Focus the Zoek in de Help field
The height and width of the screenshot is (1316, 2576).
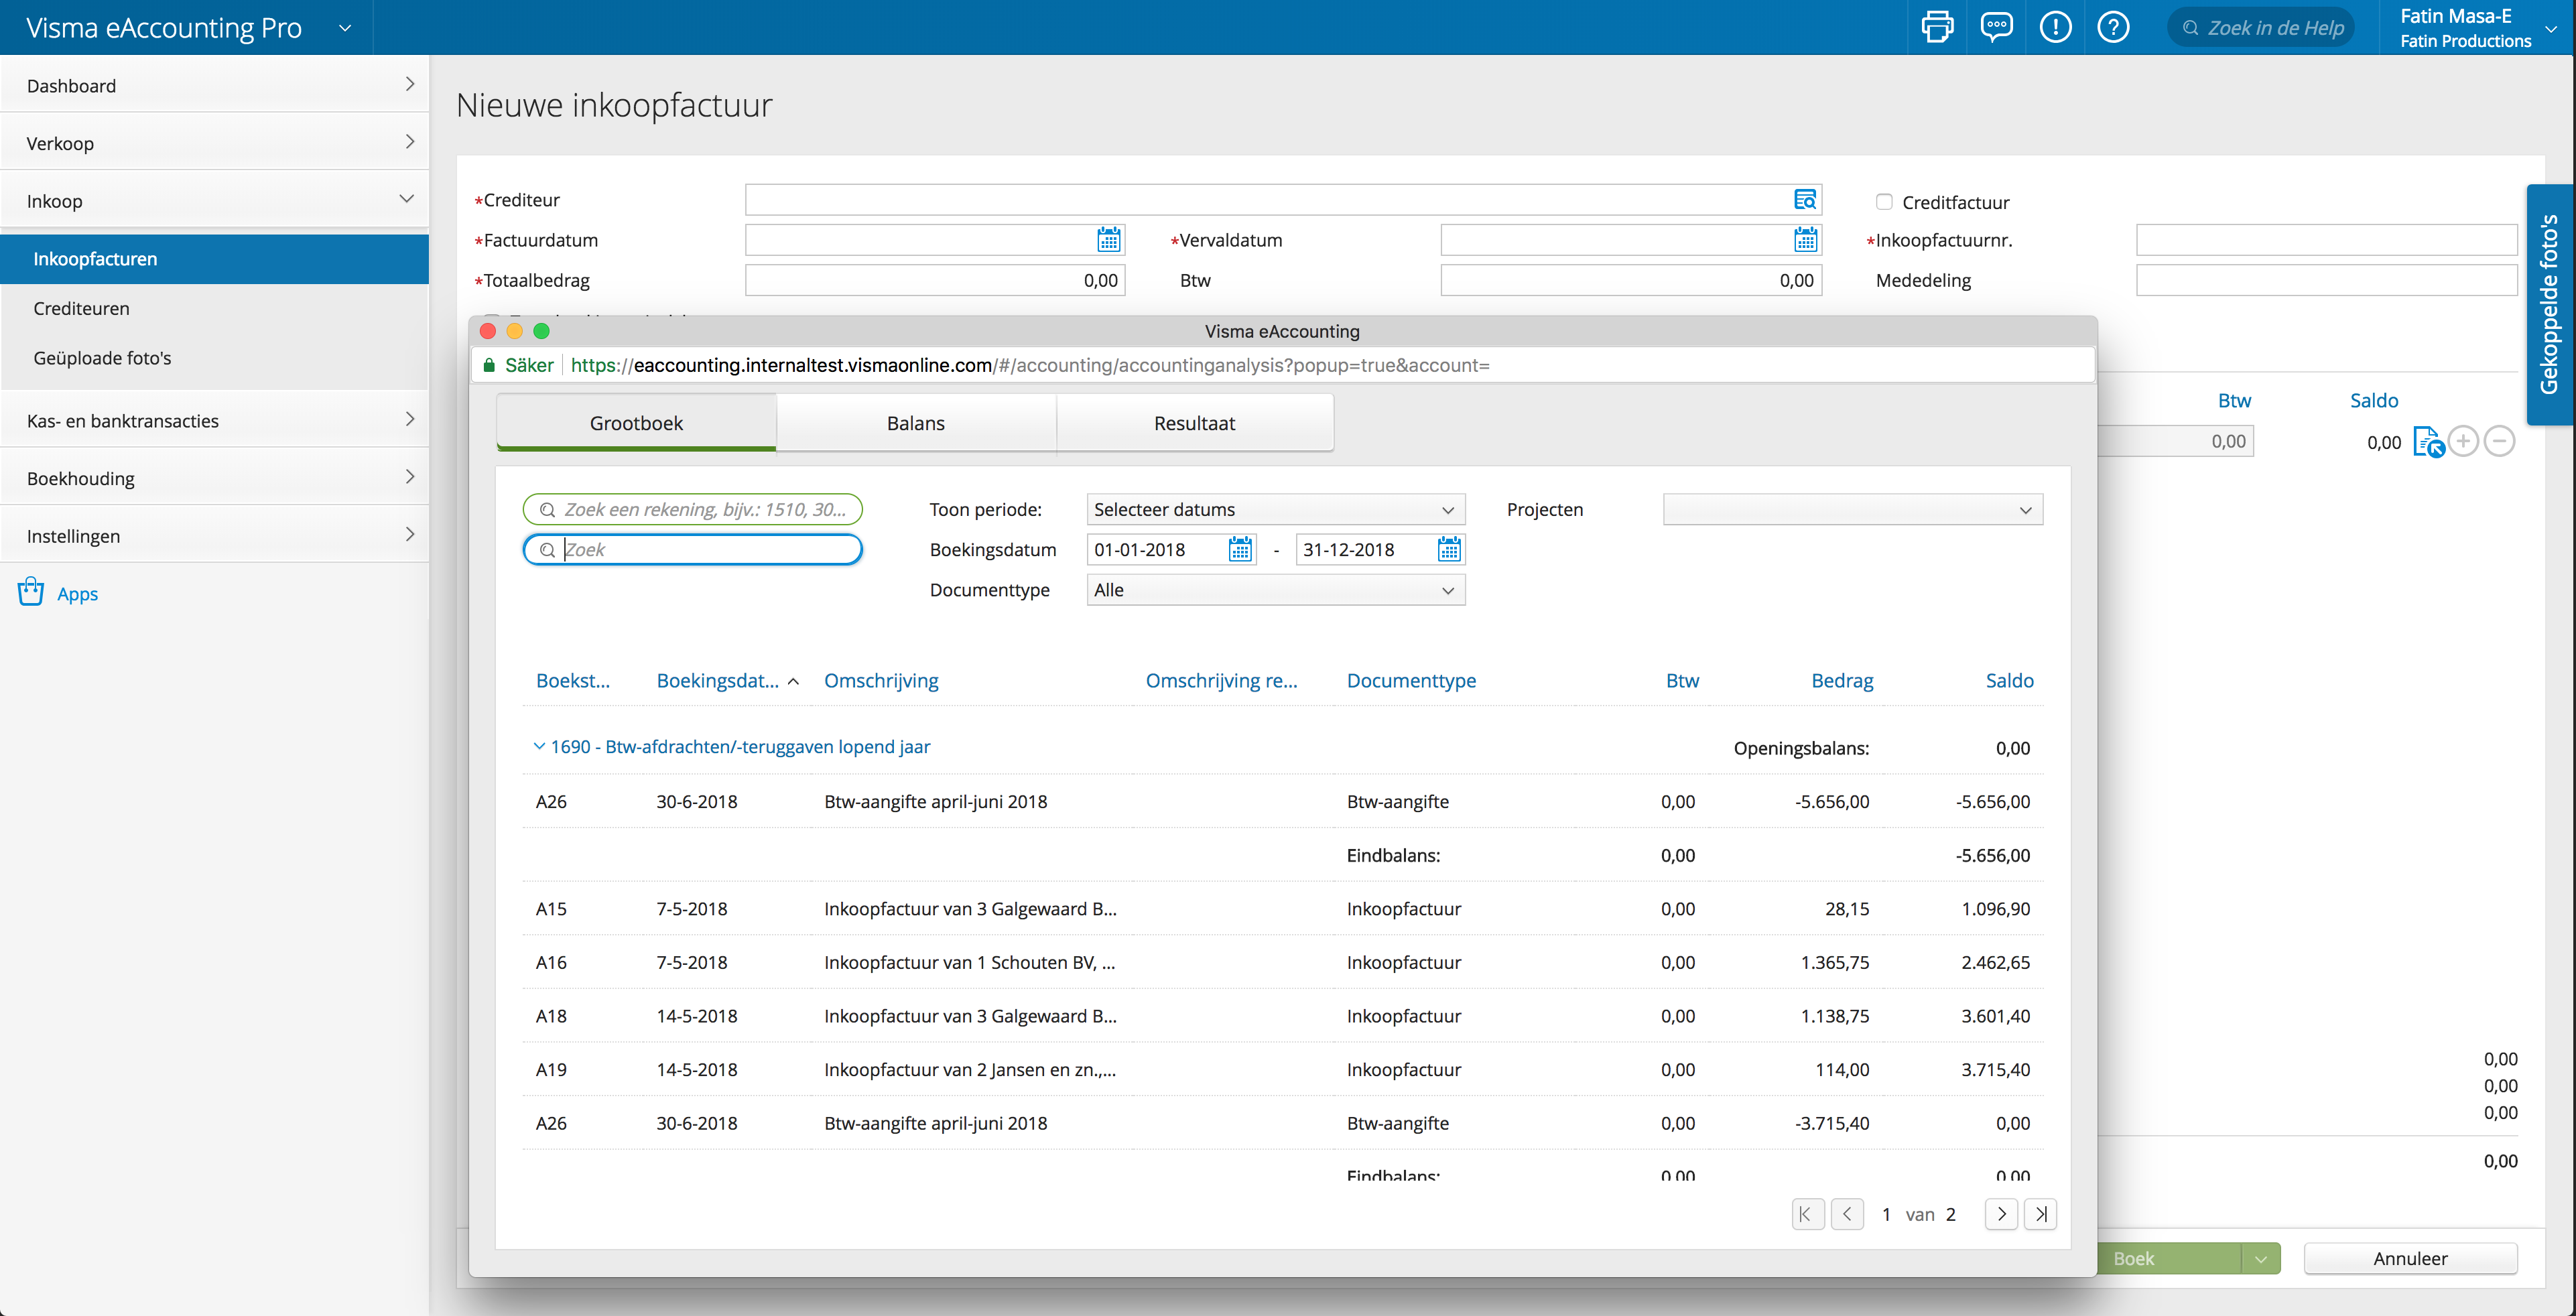point(2261,27)
